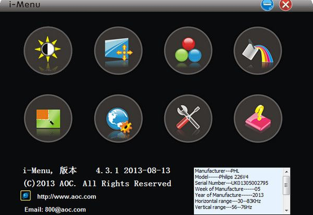Open the Luminance sun brightness icon
This screenshot has height=215, width=313.
pos(48,51)
